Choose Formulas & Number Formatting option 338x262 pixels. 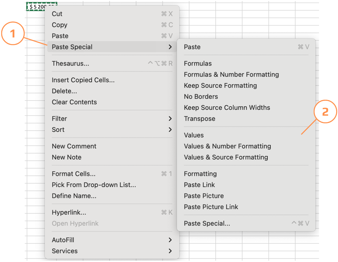pyautogui.click(x=231, y=74)
